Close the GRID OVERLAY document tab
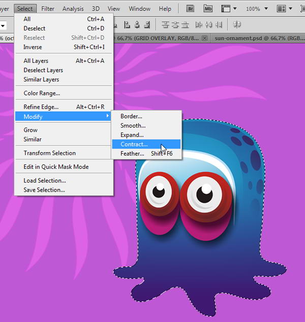Image resolution: width=305 pixels, height=322 pixels. [204, 39]
